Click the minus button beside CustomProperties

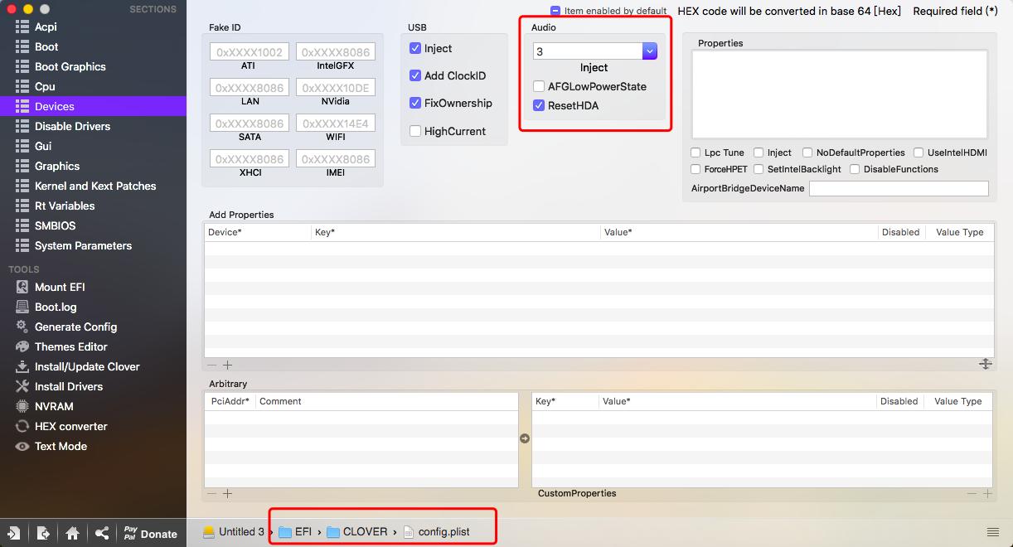[x=972, y=493]
